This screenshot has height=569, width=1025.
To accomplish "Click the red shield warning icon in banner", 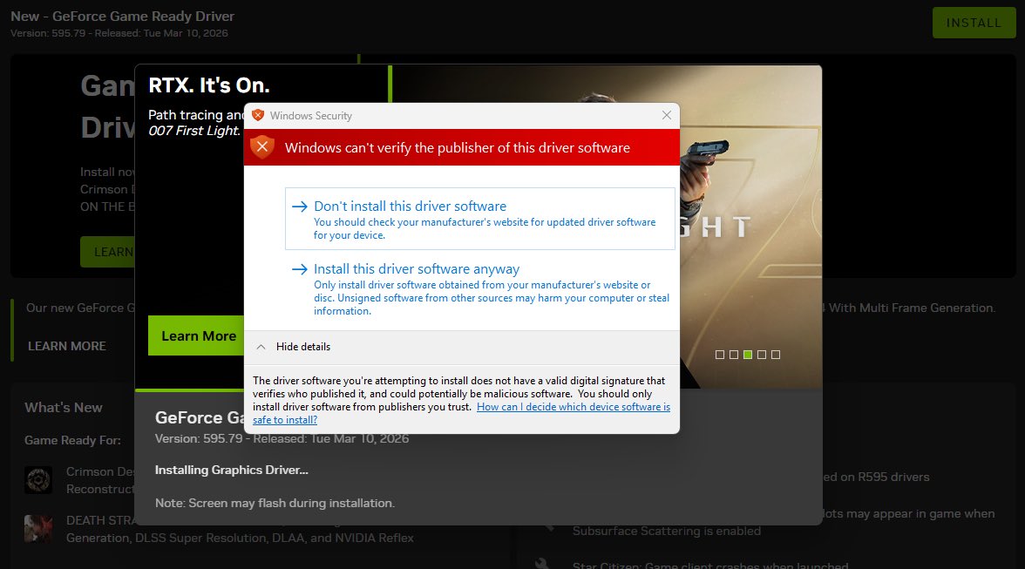I will (262, 147).
